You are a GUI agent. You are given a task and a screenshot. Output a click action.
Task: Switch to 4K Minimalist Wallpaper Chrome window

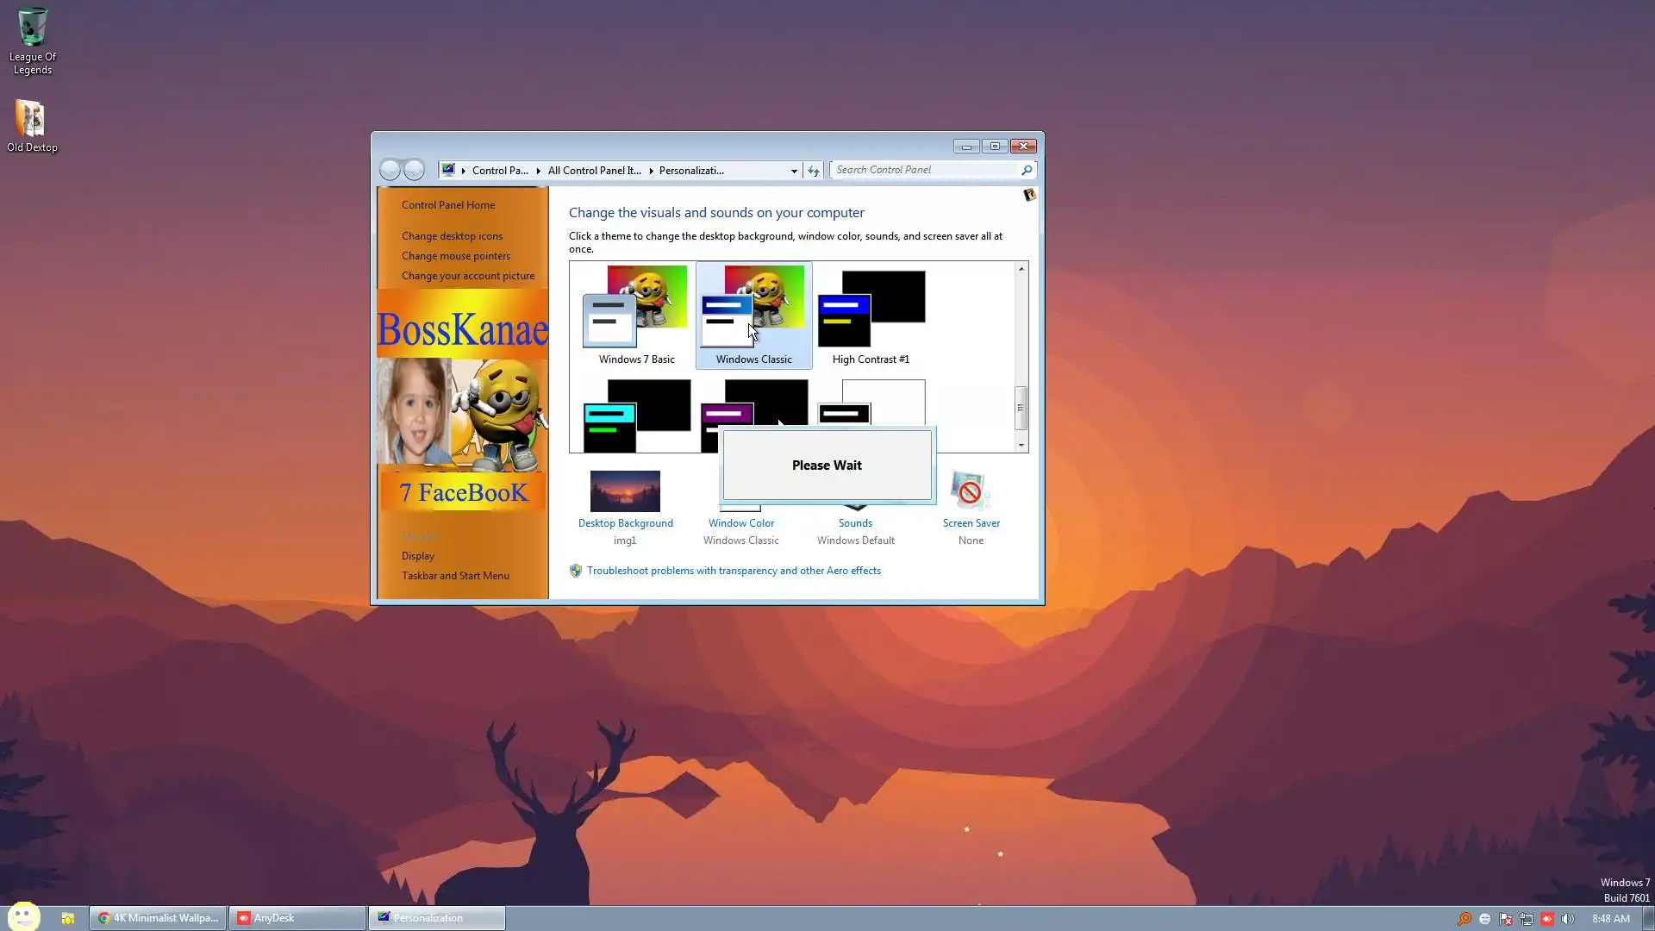pos(159,918)
